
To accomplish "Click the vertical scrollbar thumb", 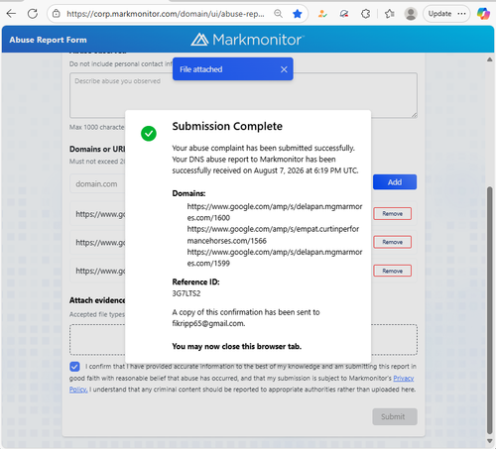I will click(490, 310).
